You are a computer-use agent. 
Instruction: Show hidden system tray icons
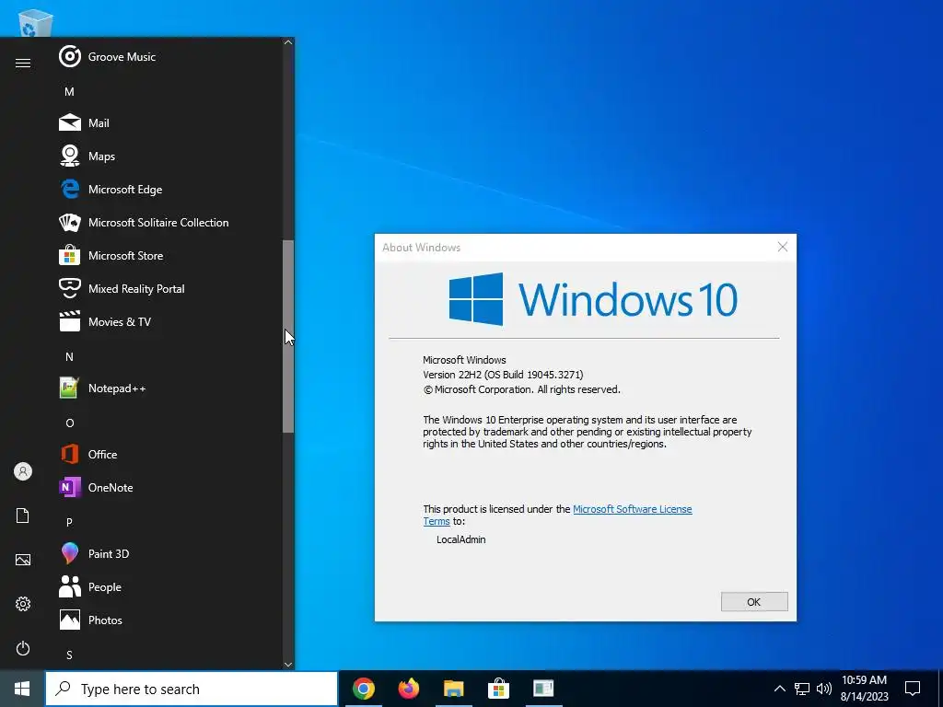(x=779, y=689)
